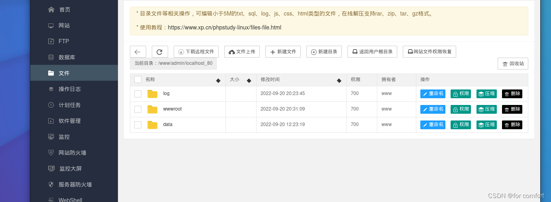Click the timestamp 2022-09-20 20:31:09
Screen dimensions: 551x202
click(x=282, y=109)
